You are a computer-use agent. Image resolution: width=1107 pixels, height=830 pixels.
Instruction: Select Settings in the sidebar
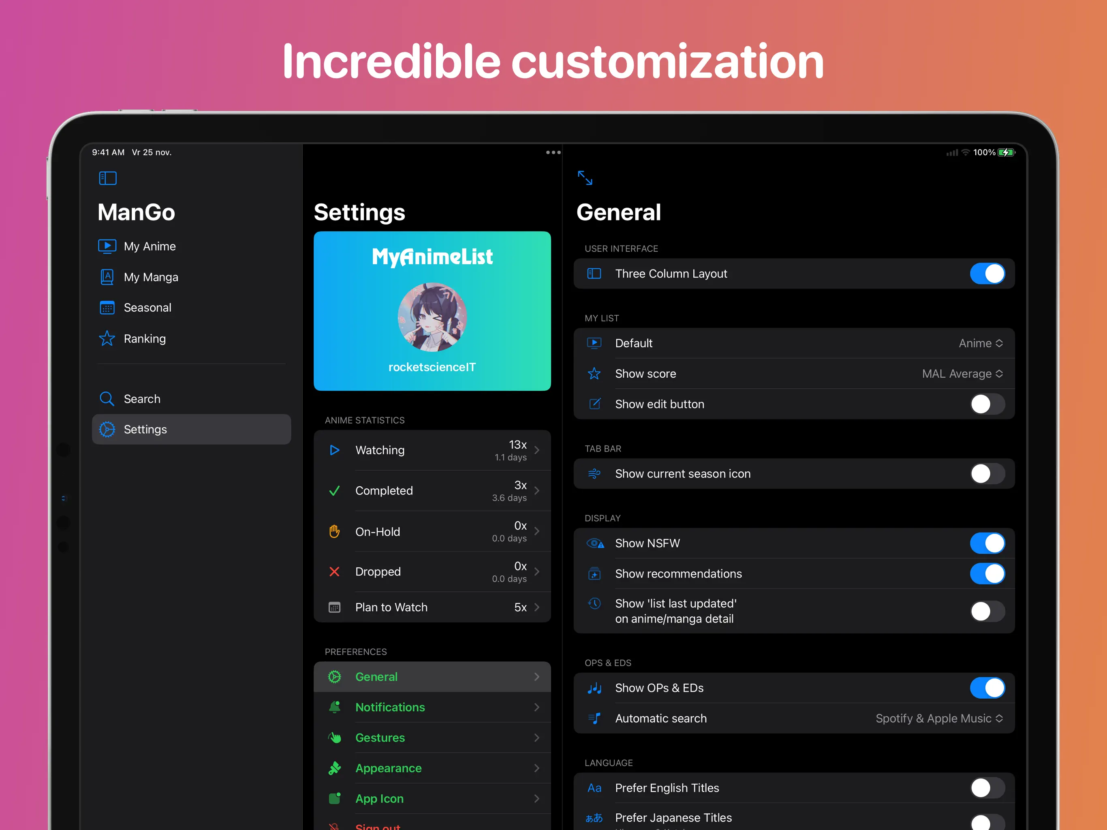coord(191,430)
